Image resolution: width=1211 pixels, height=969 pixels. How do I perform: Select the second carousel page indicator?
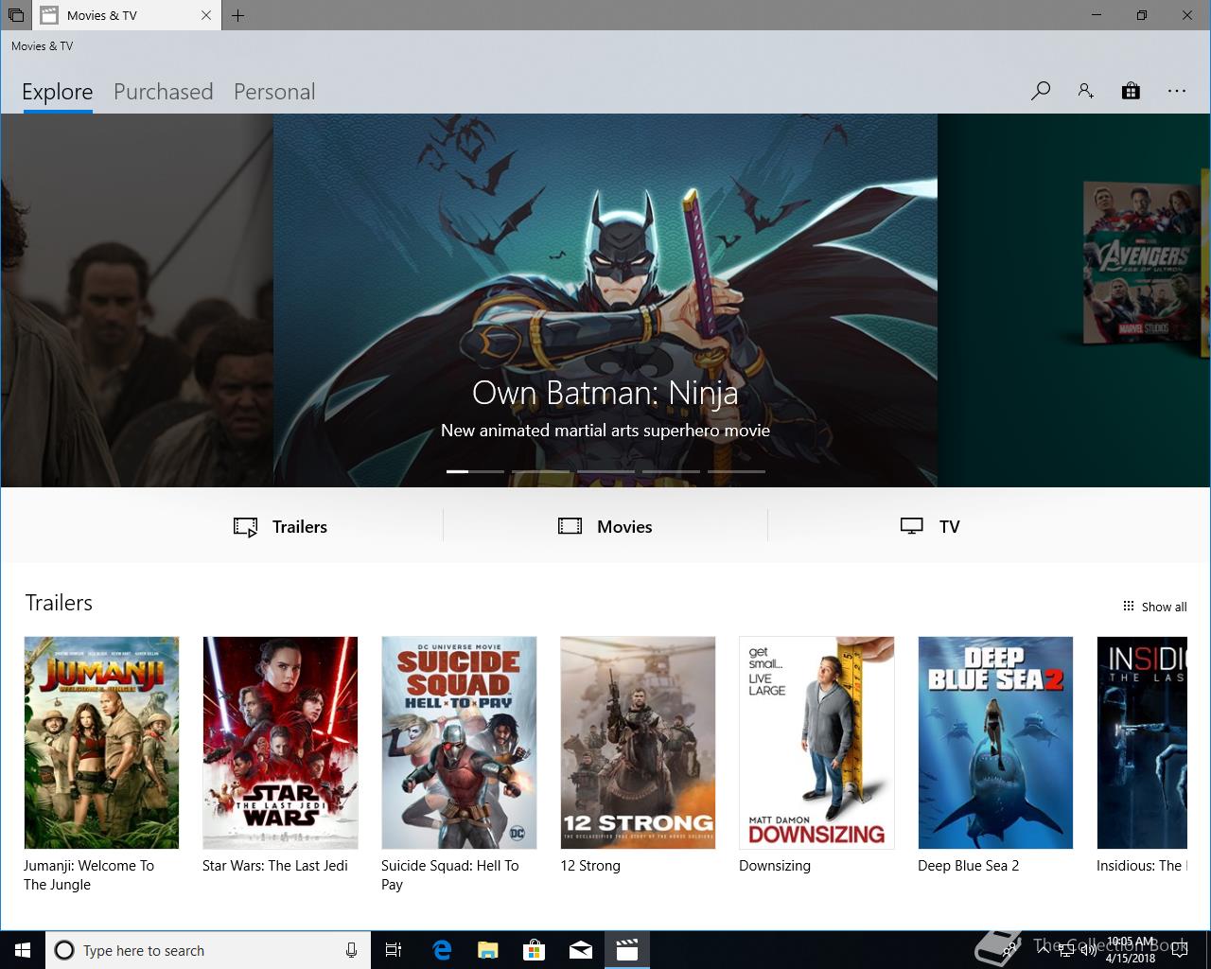click(x=540, y=471)
